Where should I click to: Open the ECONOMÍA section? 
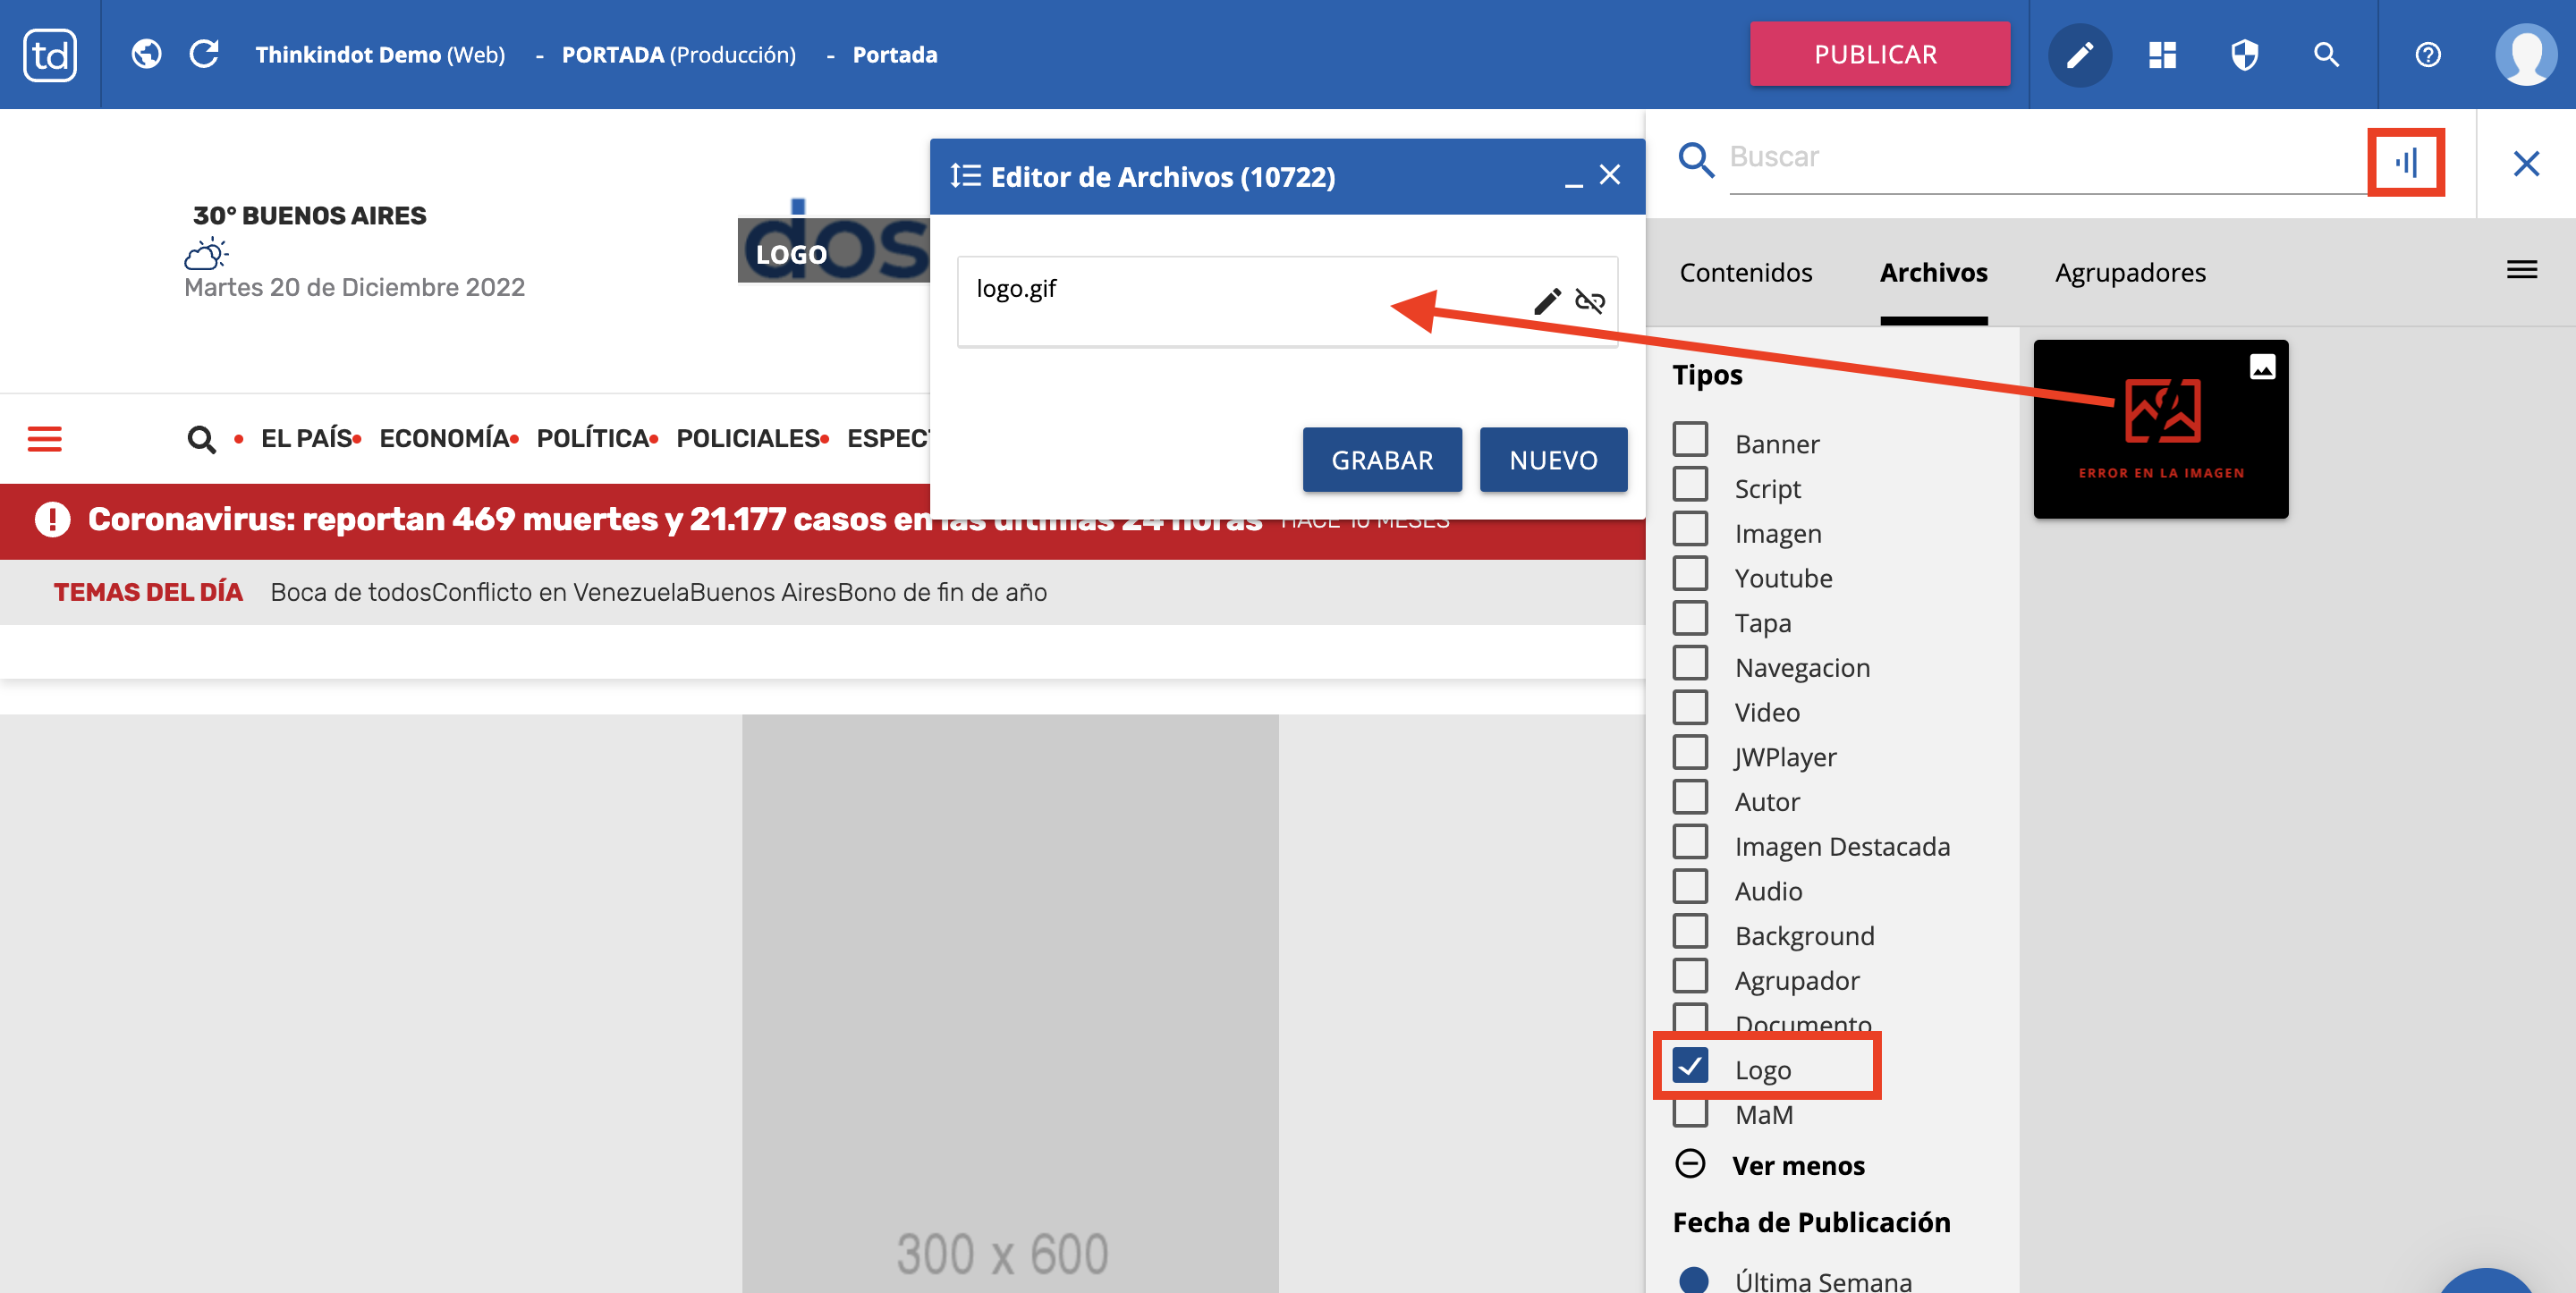tap(444, 438)
